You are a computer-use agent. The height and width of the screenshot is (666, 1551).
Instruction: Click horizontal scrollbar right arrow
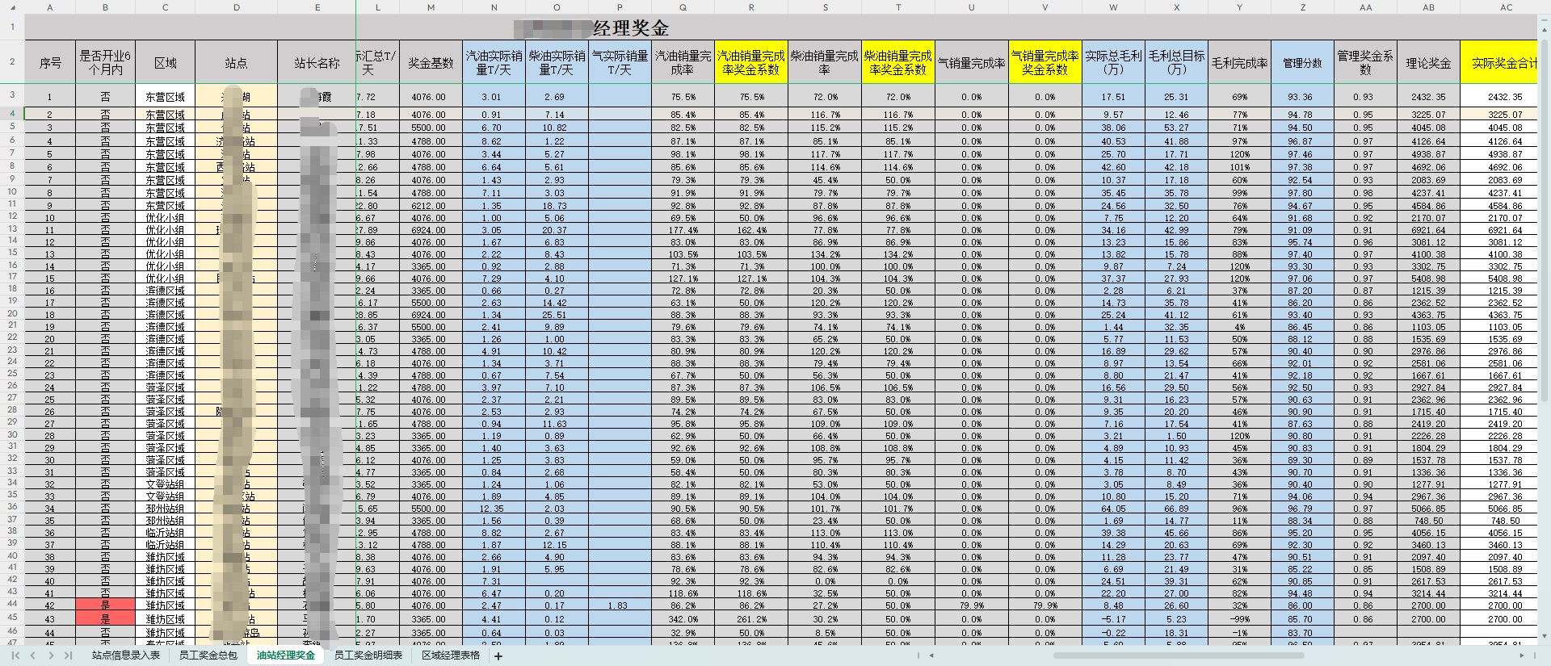coord(1524,656)
